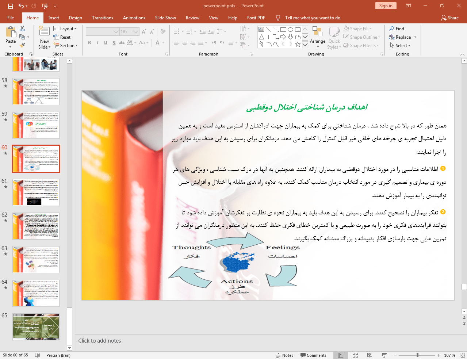
Task: Open Quick Styles gallery
Action: [x=334, y=37]
